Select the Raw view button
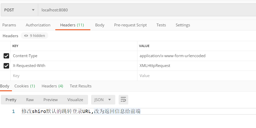Viewport: 256px width, 128px height. 30,100
